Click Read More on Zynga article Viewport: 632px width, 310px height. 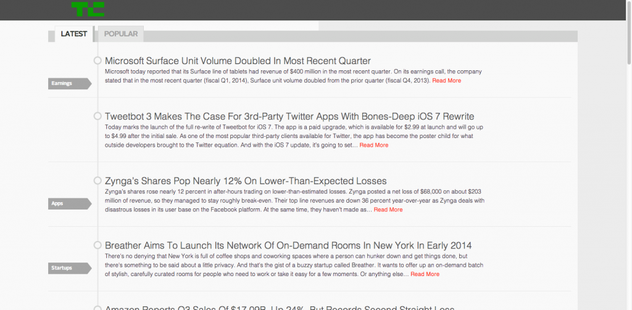click(388, 210)
